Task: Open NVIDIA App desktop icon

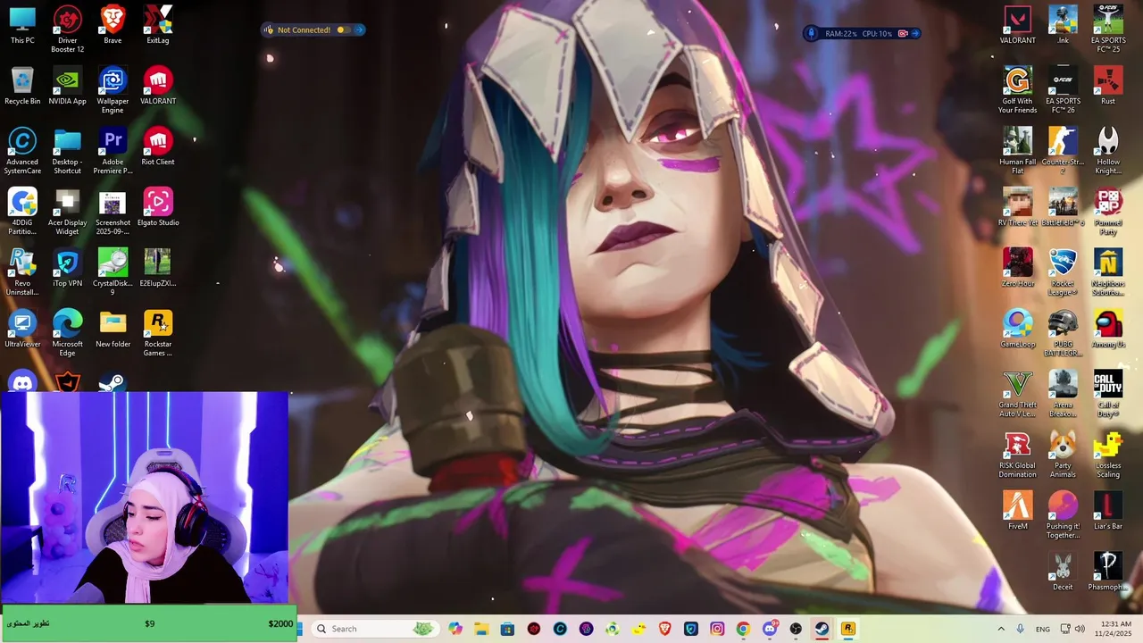Action: coord(68,86)
